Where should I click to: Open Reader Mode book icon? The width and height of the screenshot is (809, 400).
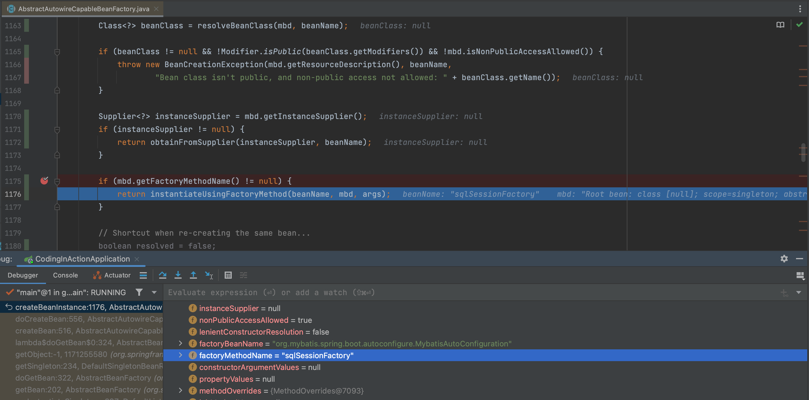pyautogui.click(x=780, y=25)
